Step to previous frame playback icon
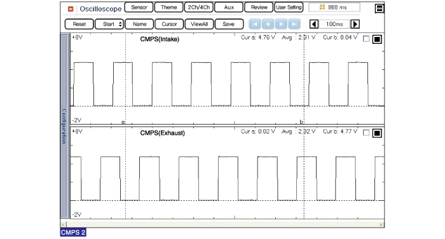The image size is (445, 239). click(x=268, y=24)
